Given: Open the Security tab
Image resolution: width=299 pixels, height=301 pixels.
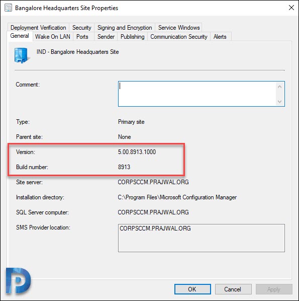Looking at the screenshot, I should 81,28.
